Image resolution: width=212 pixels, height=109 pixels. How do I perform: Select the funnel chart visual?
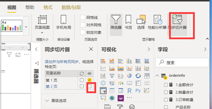tap(112, 76)
